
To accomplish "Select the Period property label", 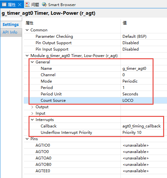I will pos(47,88).
